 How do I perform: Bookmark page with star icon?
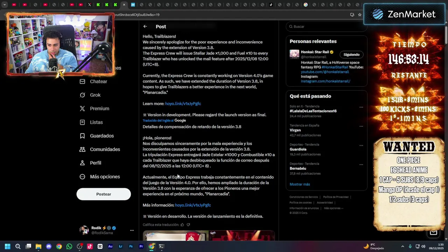[359, 15]
